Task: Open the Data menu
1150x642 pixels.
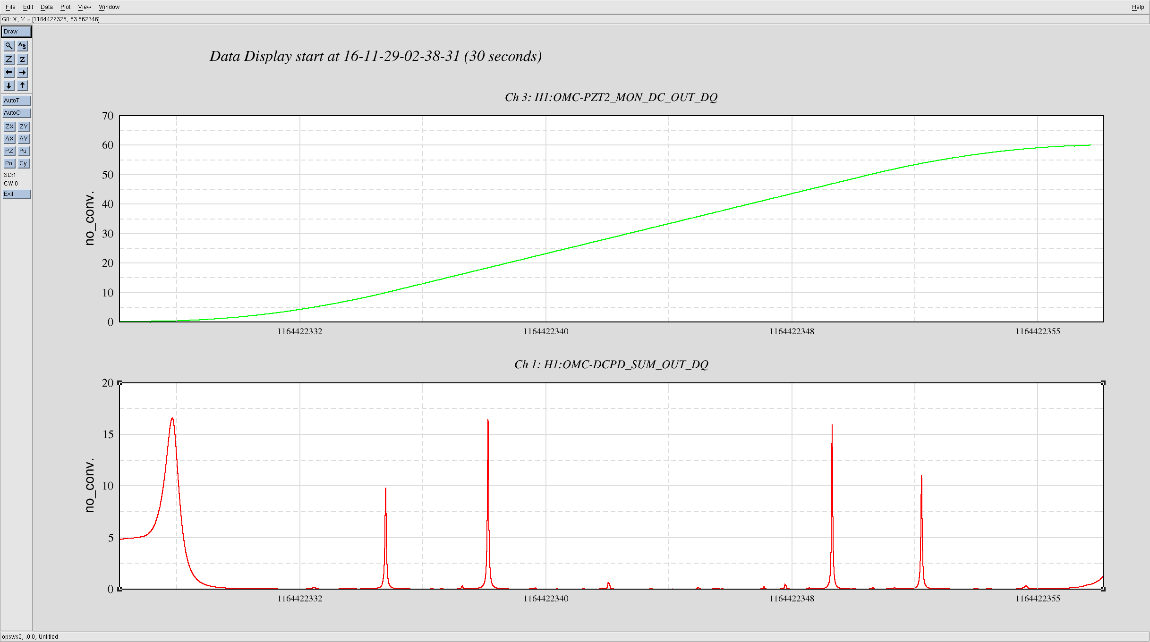Action: [46, 7]
